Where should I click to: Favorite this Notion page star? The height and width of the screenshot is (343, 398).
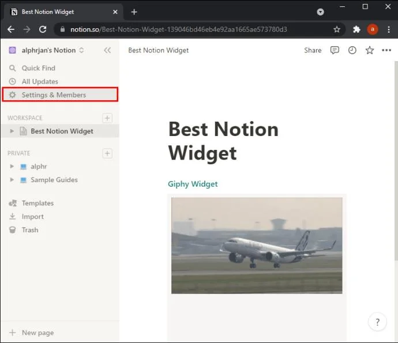pyautogui.click(x=370, y=50)
